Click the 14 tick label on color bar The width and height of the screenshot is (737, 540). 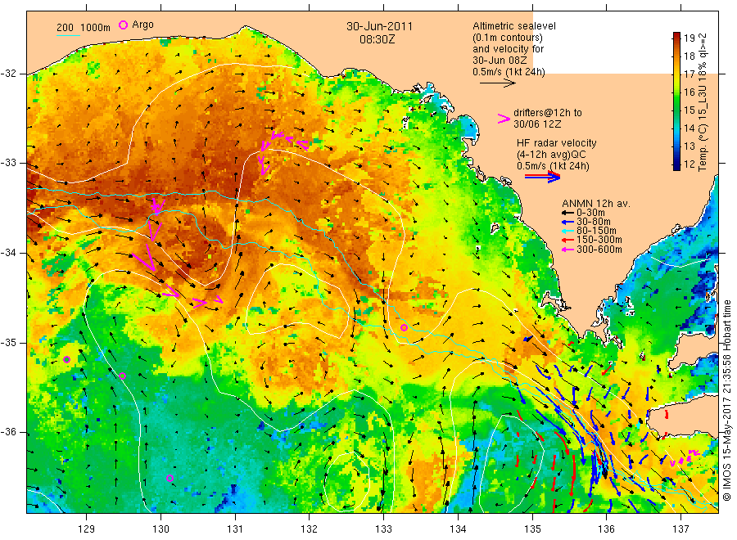[x=689, y=128]
